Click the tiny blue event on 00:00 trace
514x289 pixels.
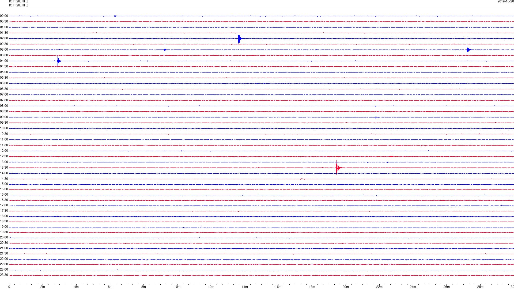click(x=115, y=16)
